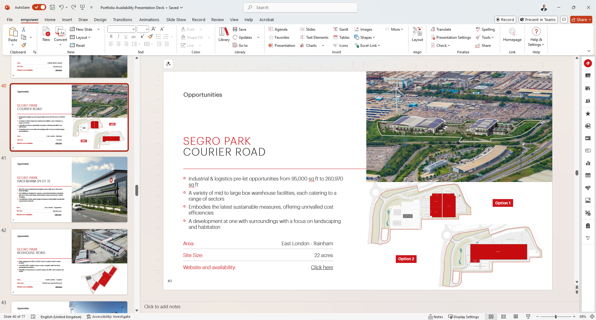The height and width of the screenshot is (320, 596).
Task: Expand the More dropdown in Insert group
Action: (395, 29)
